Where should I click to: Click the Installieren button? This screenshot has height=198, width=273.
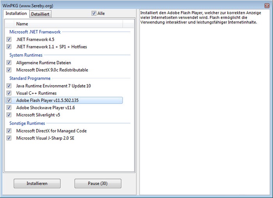click(x=37, y=184)
